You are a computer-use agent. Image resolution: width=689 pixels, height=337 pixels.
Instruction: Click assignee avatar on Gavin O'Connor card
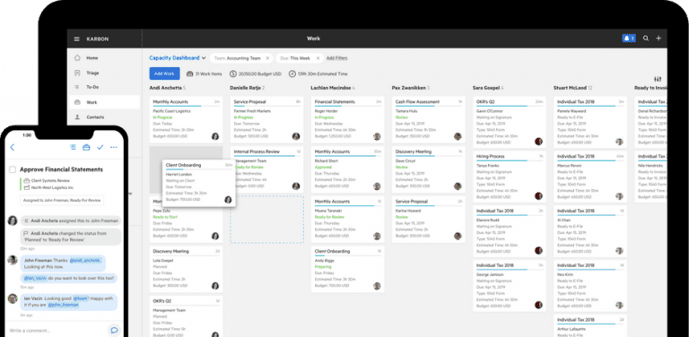click(538, 142)
